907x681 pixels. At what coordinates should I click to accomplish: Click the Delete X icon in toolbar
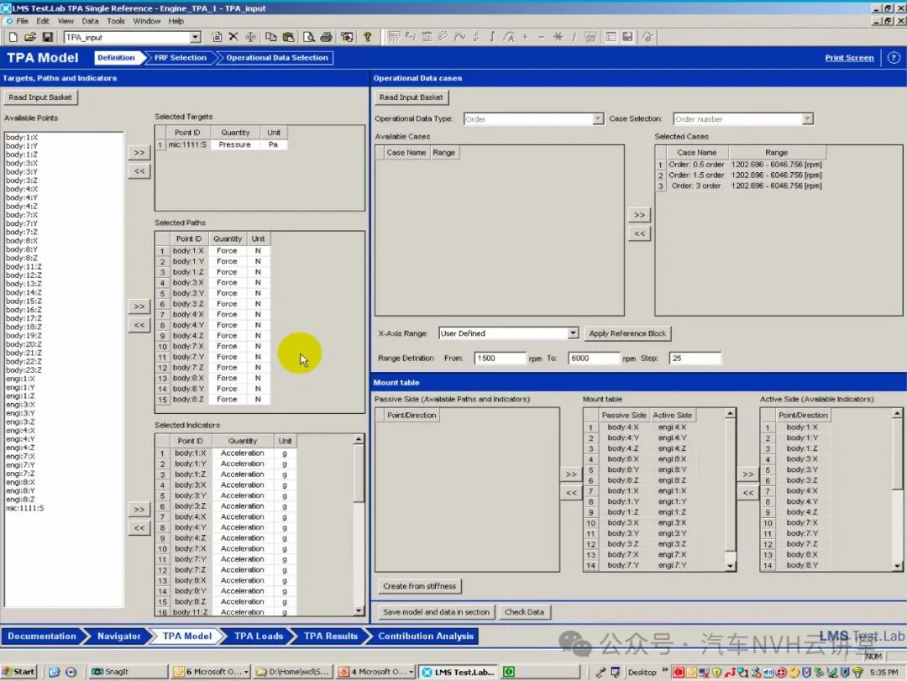point(233,37)
